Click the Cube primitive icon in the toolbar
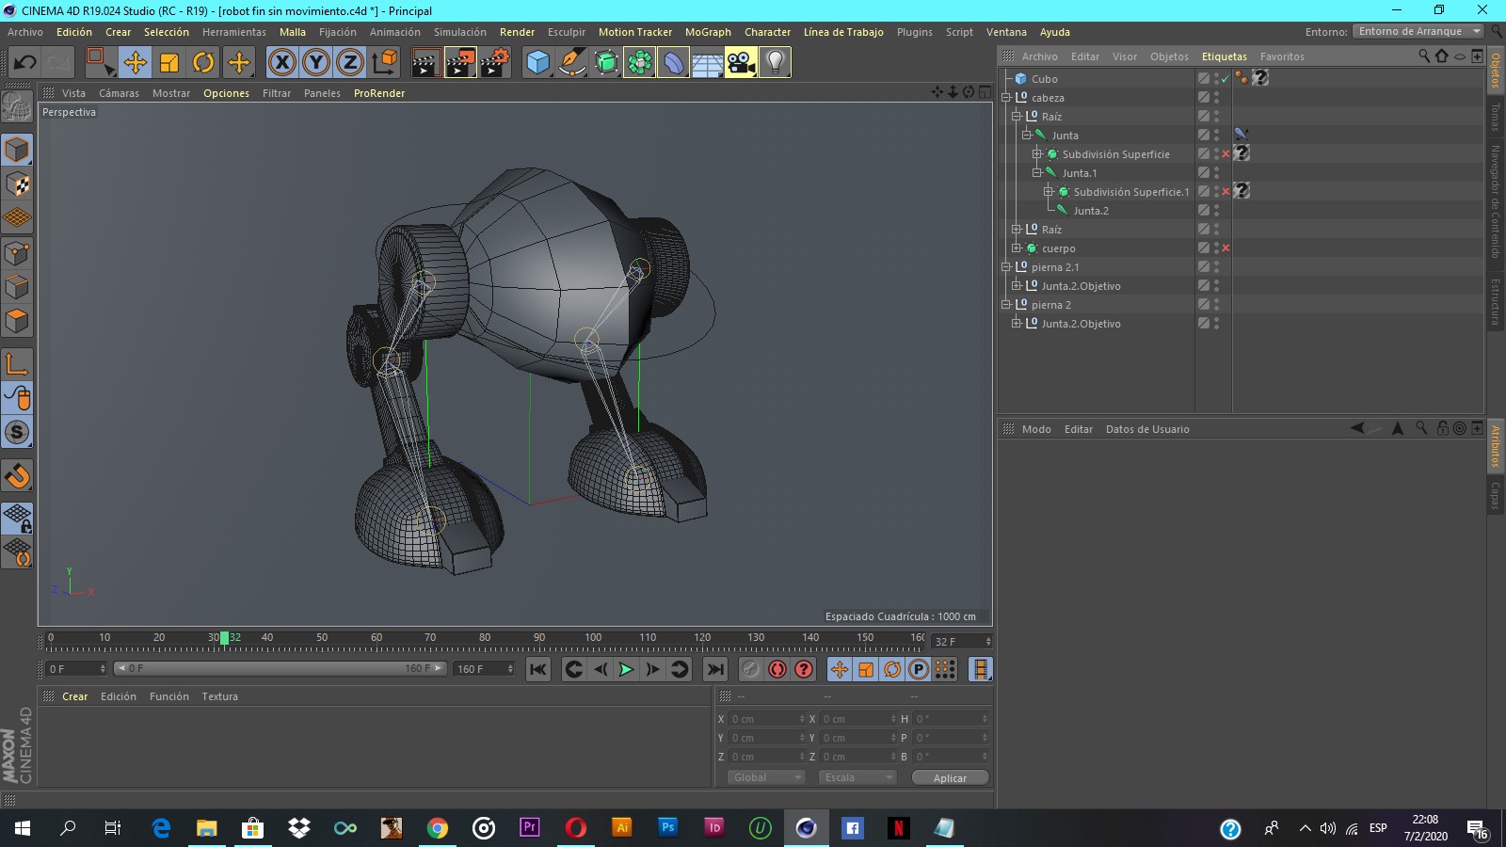The height and width of the screenshot is (847, 1506). [537, 62]
